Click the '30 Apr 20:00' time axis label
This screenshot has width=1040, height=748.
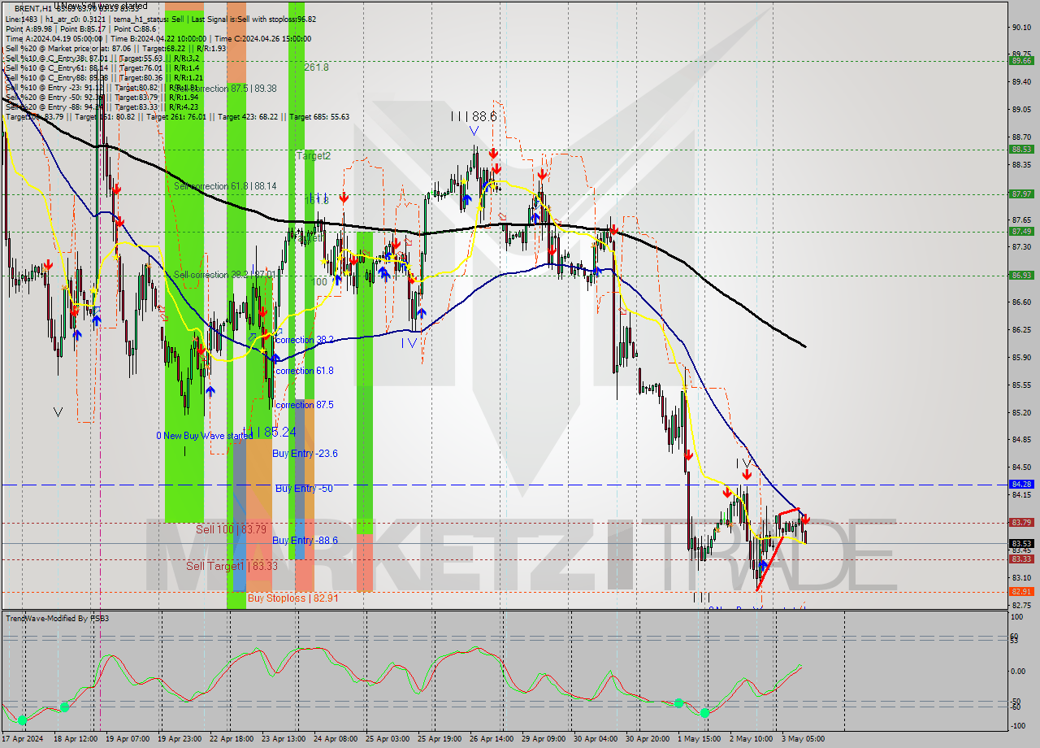648,739
